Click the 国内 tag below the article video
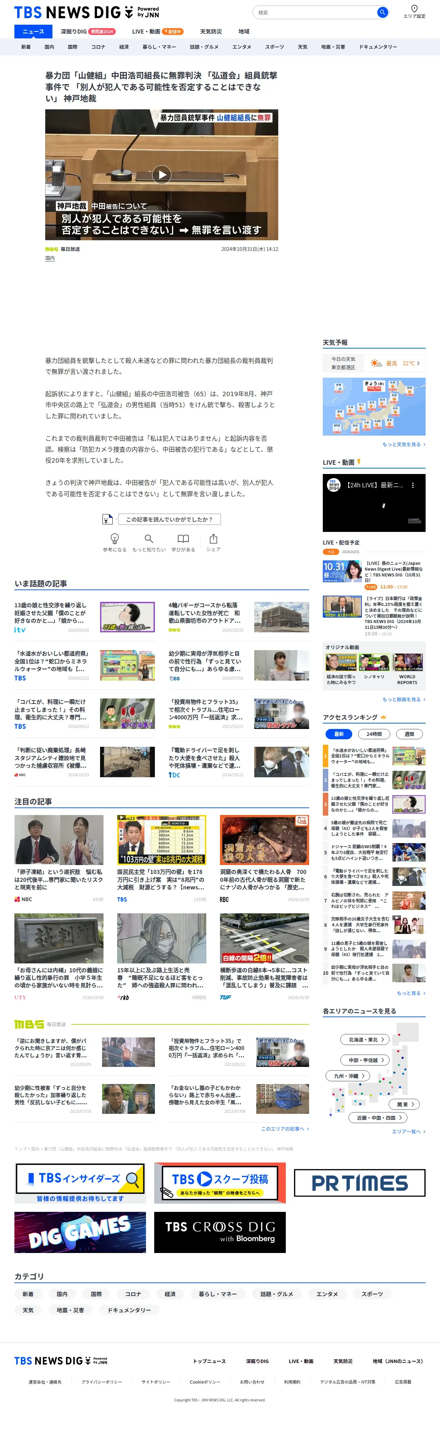This screenshot has width=440, height=1448. click(50, 258)
